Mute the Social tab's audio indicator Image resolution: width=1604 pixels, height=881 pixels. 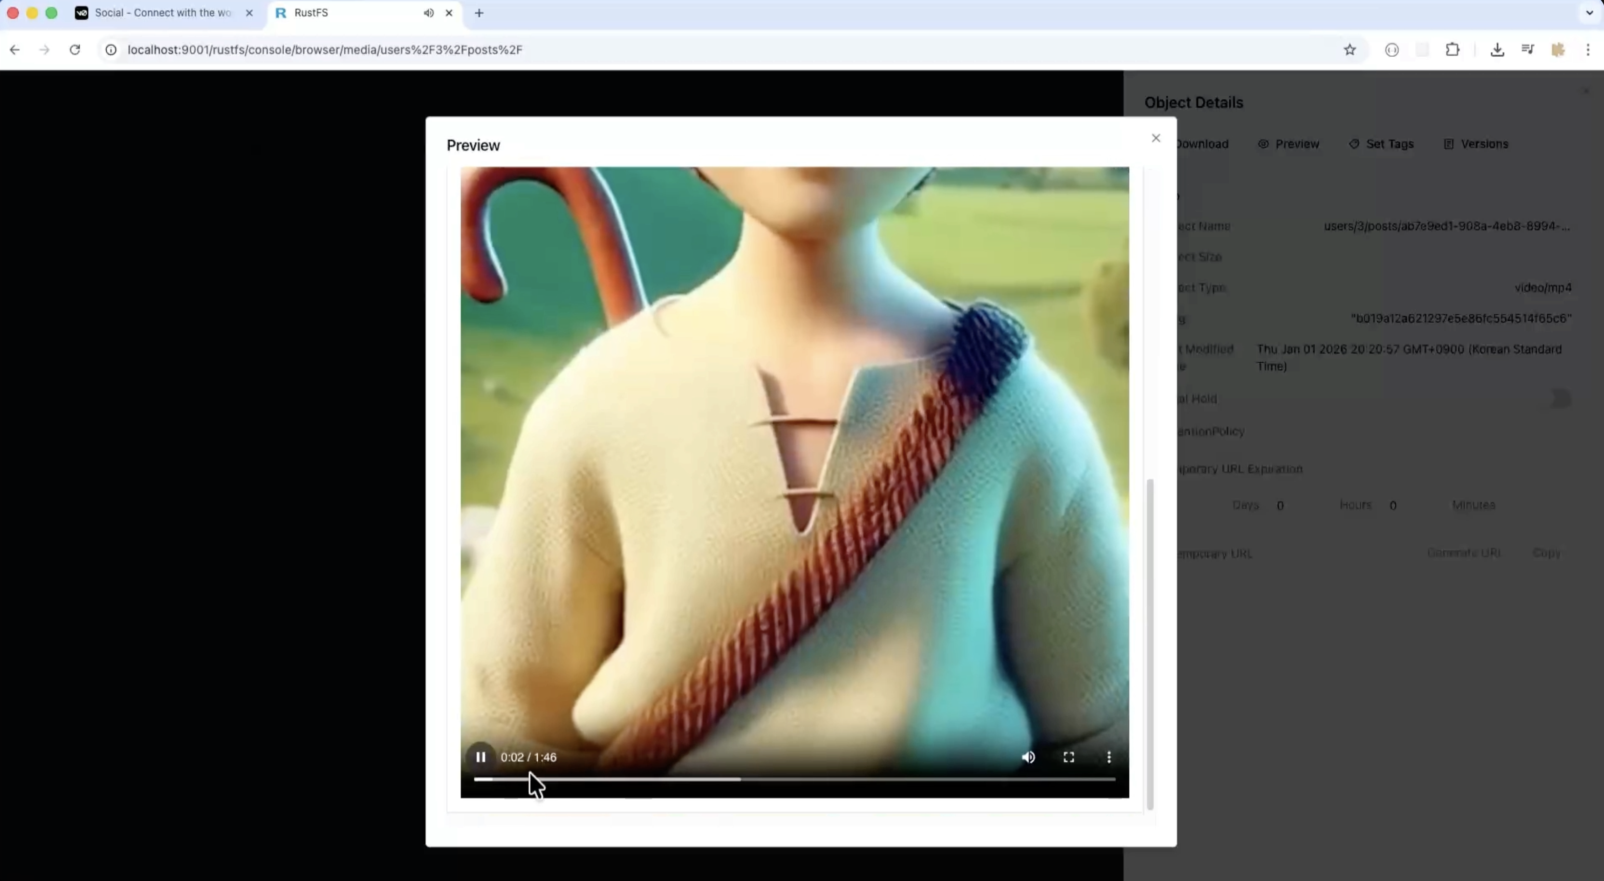427,13
